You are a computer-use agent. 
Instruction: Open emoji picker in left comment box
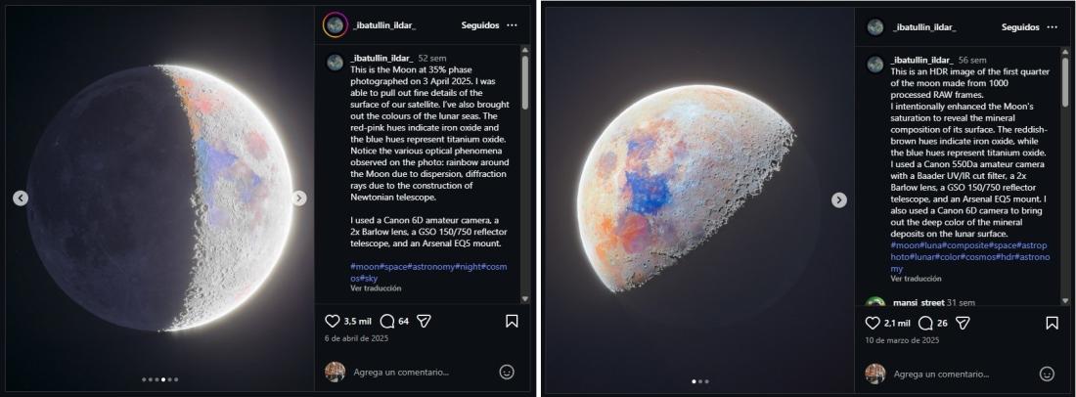pyautogui.click(x=507, y=373)
